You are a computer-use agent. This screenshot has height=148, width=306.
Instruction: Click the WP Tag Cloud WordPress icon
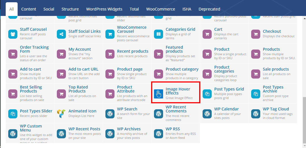[256, 114]
